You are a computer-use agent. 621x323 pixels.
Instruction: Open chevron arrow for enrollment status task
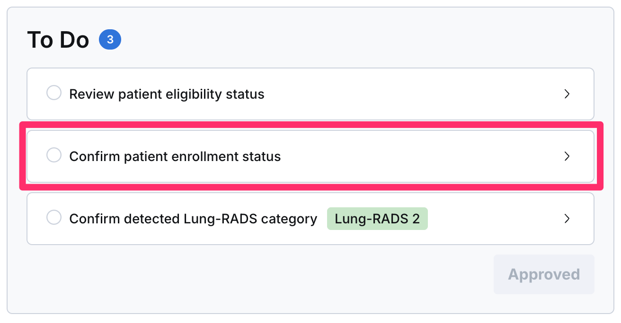click(567, 156)
